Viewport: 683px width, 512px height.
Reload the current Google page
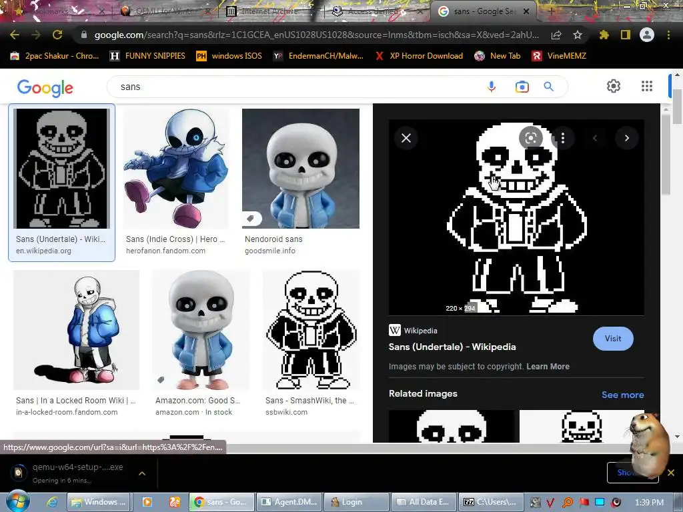pyautogui.click(x=57, y=35)
